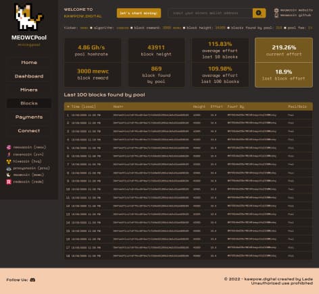Navigate to the Miners section

click(x=29, y=90)
